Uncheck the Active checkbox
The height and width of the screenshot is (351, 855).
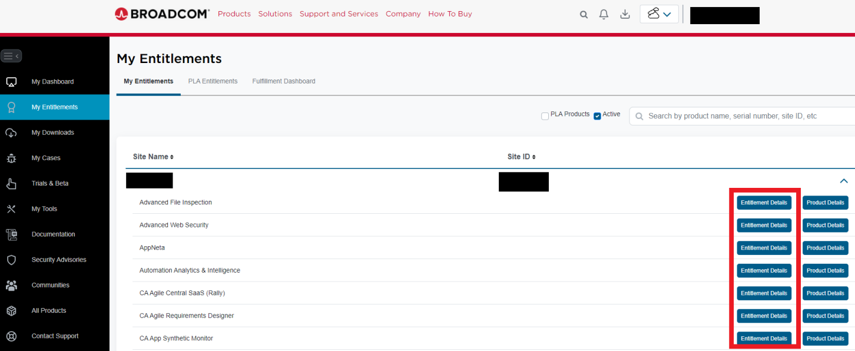point(597,116)
